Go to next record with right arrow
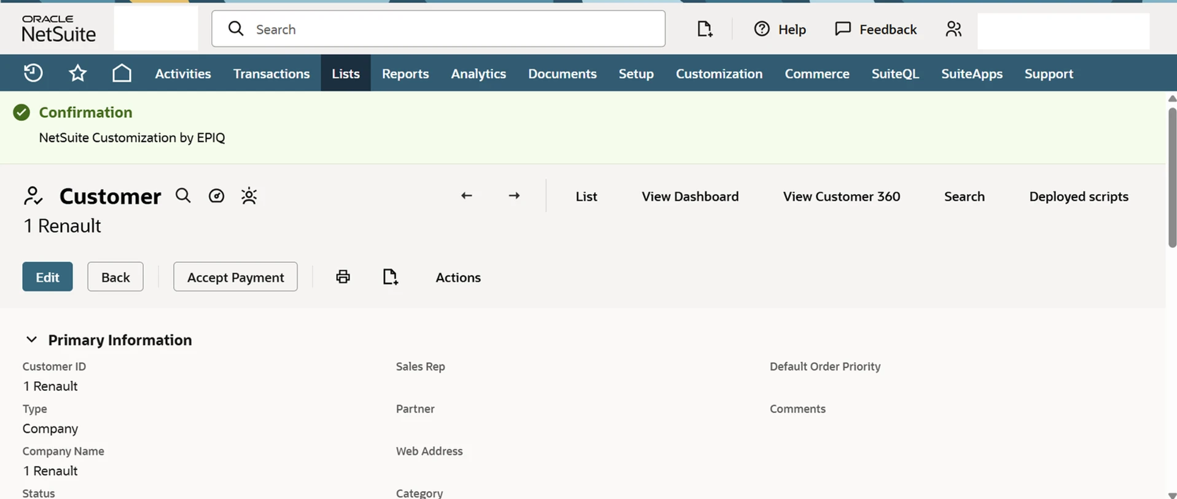This screenshot has height=499, width=1177. click(514, 196)
